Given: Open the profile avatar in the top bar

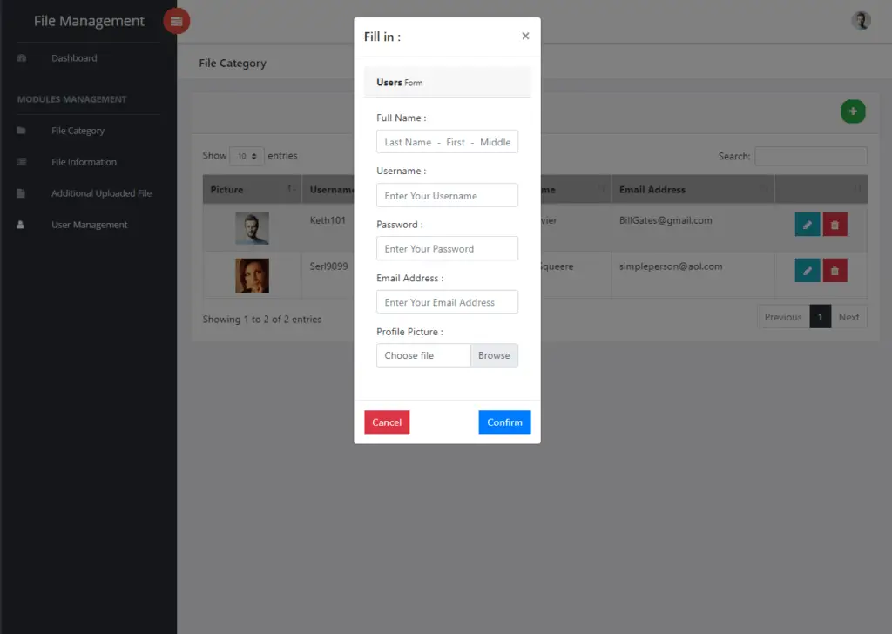Looking at the screenshot, I should click(x=861, y=19).
